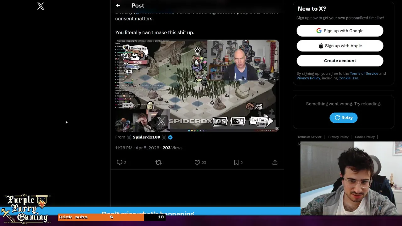
Task: Click the Create account button
Action: pyautogui.click(x=340, y=61)
